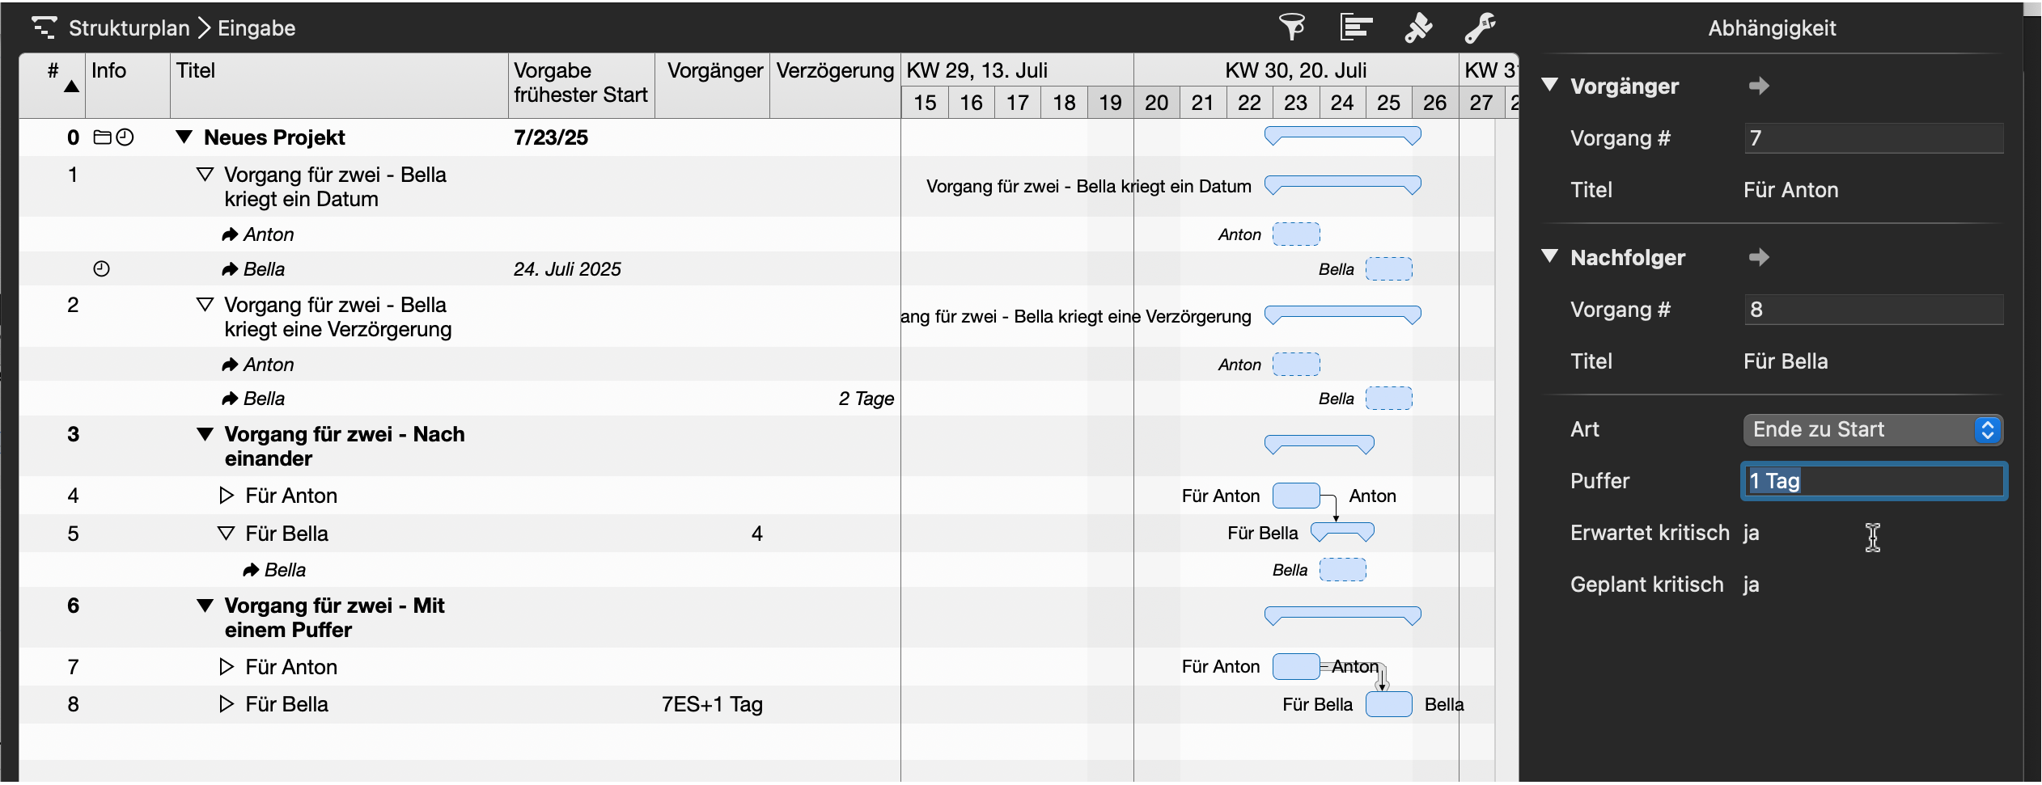The image size is (2042, 785).
Task: Click the Vorgänger column header
Action: (712, 86)
